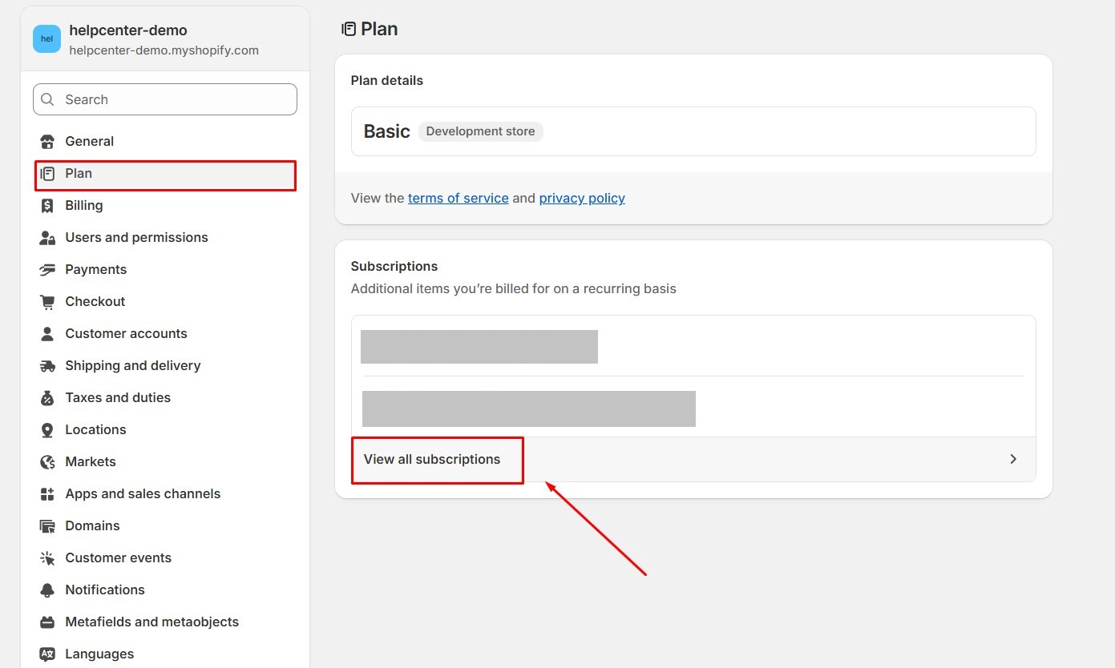Viewport: 1115px width, 668px height.
Task: Click the Taxes and duties icon
Action: 47,398
